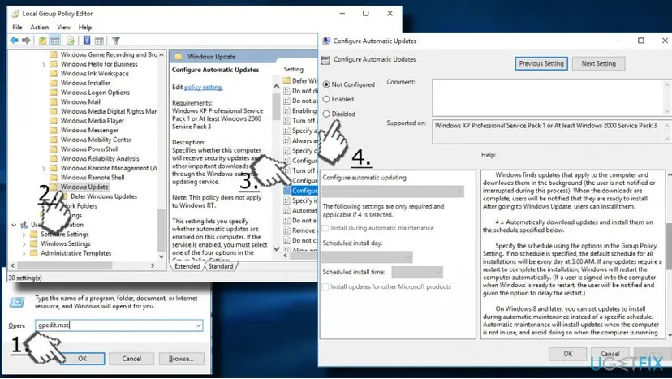Click Cancel in Configure Automatic Updates dialog
This screenshot has width=672, height=379.
pos(610,354)
